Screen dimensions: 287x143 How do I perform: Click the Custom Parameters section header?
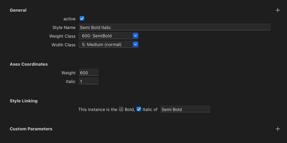pos(31,129)
